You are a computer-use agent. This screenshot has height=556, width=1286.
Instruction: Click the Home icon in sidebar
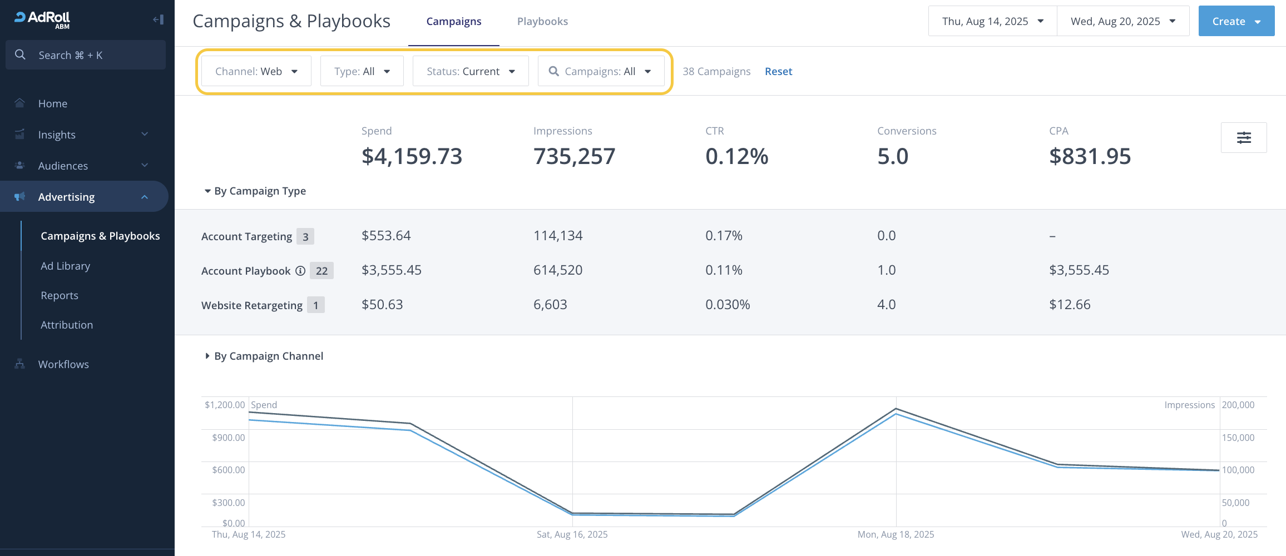(20, 103)
